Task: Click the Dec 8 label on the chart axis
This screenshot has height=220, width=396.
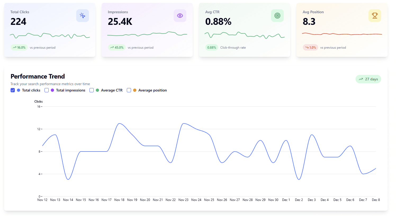Action: click(x=376, y=200)
